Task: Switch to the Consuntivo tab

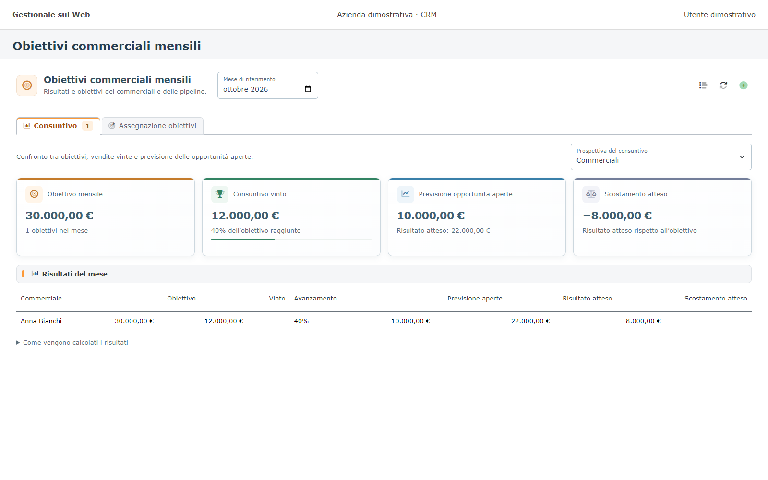Action: [58, 126]
